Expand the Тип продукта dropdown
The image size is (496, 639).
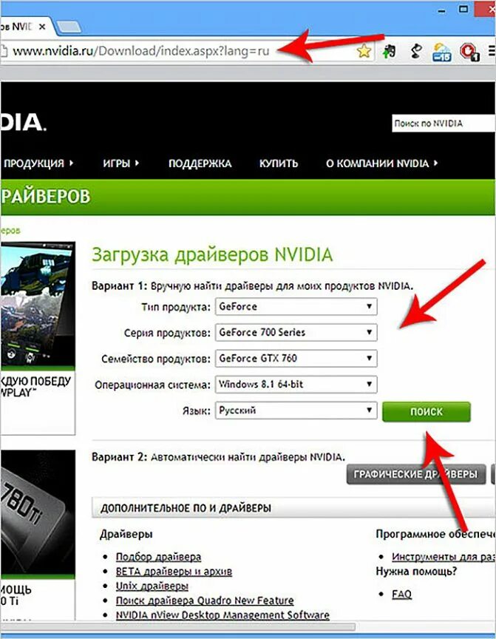[296, 306]
